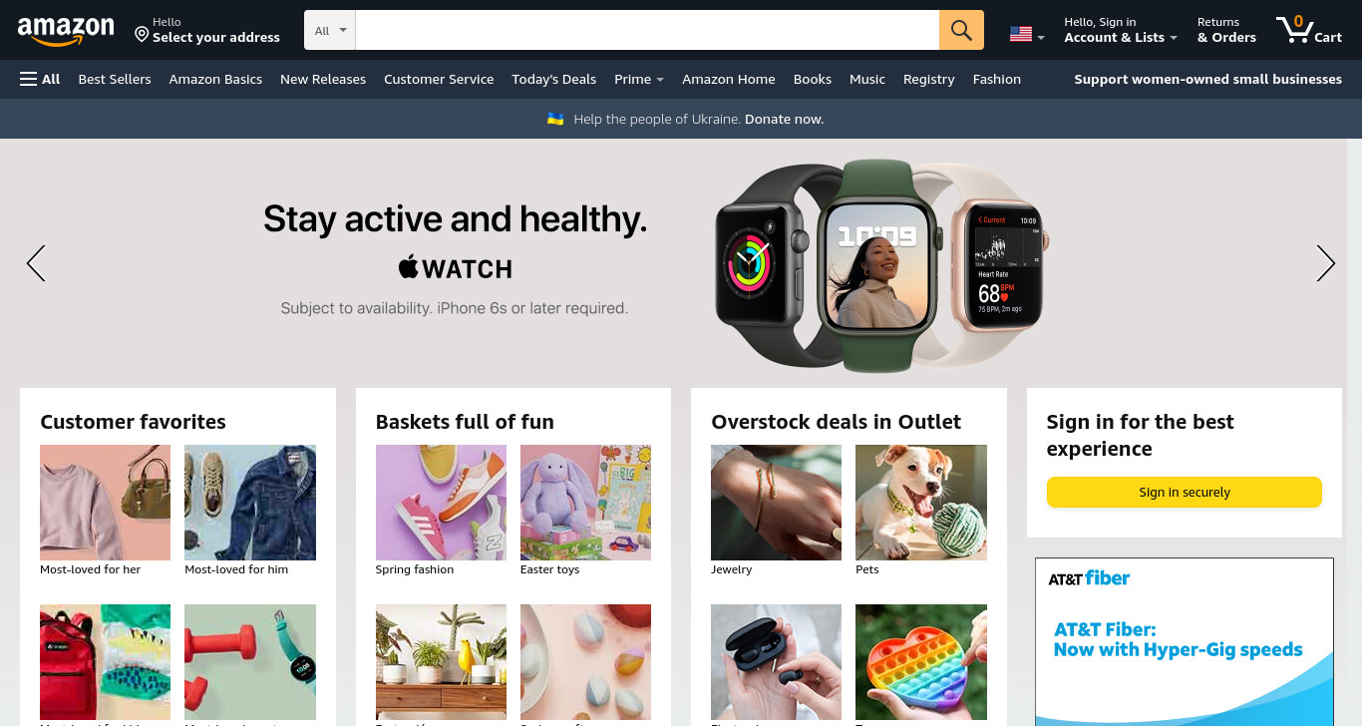1362x726 pixels.
Task: Open the shopping cart icon
Action: (x=1308, y=29)
